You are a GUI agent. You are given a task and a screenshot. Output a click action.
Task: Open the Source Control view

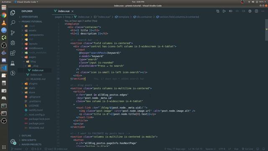[x=13, y=33]
